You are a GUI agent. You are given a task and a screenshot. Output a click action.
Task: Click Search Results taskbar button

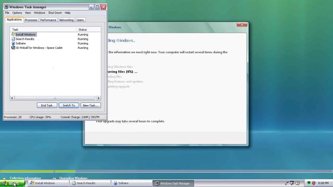tap(90, 183)
